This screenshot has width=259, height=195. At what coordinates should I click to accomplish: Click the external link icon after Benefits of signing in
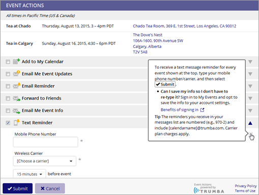coord(202,110)
